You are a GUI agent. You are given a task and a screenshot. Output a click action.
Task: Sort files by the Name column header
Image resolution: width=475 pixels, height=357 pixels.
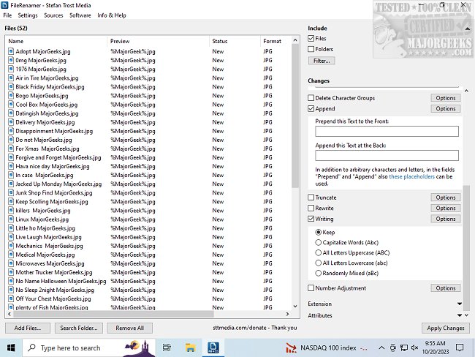56,41
